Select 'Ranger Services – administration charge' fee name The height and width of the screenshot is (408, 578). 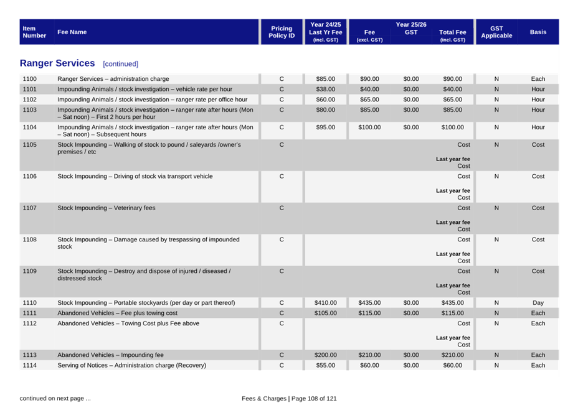[x=113, y=79]
